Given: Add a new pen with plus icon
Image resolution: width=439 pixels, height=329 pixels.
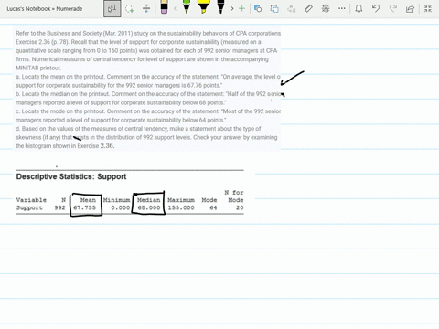Looking at the screenshot, I should 241,8.
